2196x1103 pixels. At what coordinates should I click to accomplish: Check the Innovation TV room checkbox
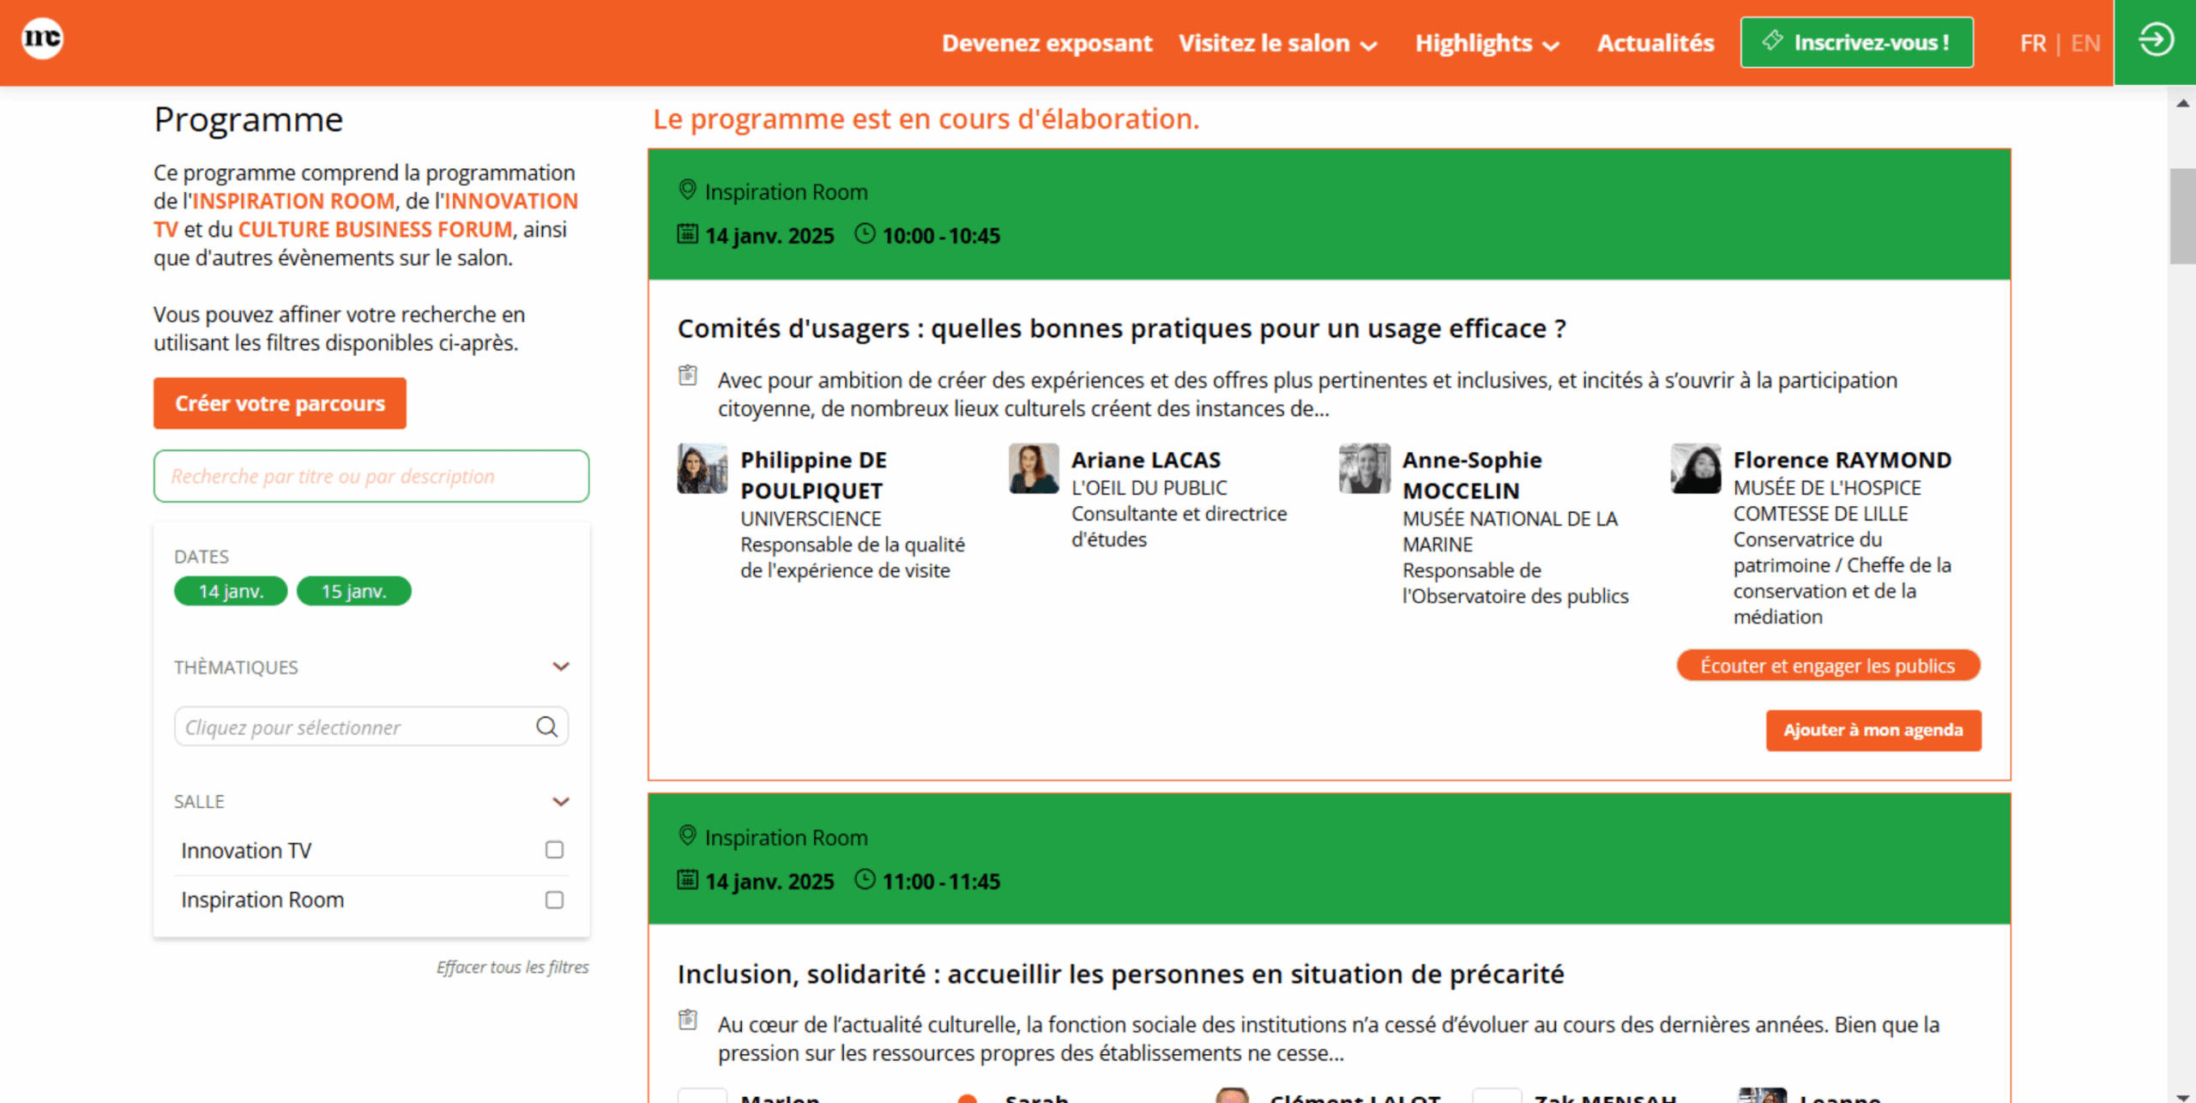554,850
